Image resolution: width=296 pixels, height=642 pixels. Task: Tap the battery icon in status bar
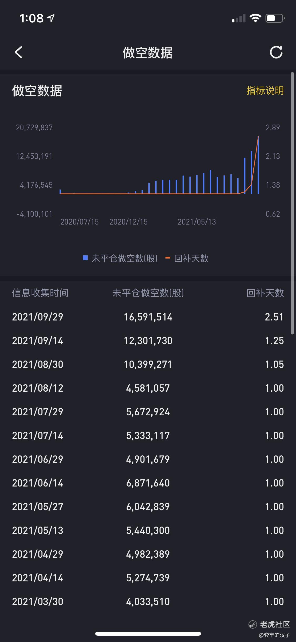[275, 18]
